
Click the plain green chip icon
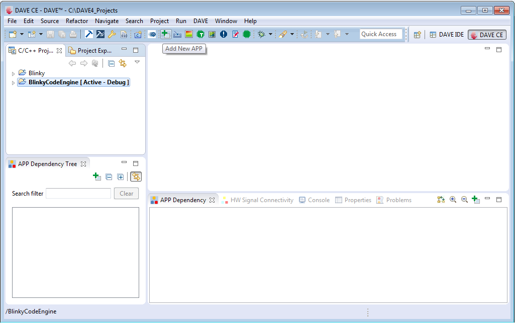[x=247, y=34]
